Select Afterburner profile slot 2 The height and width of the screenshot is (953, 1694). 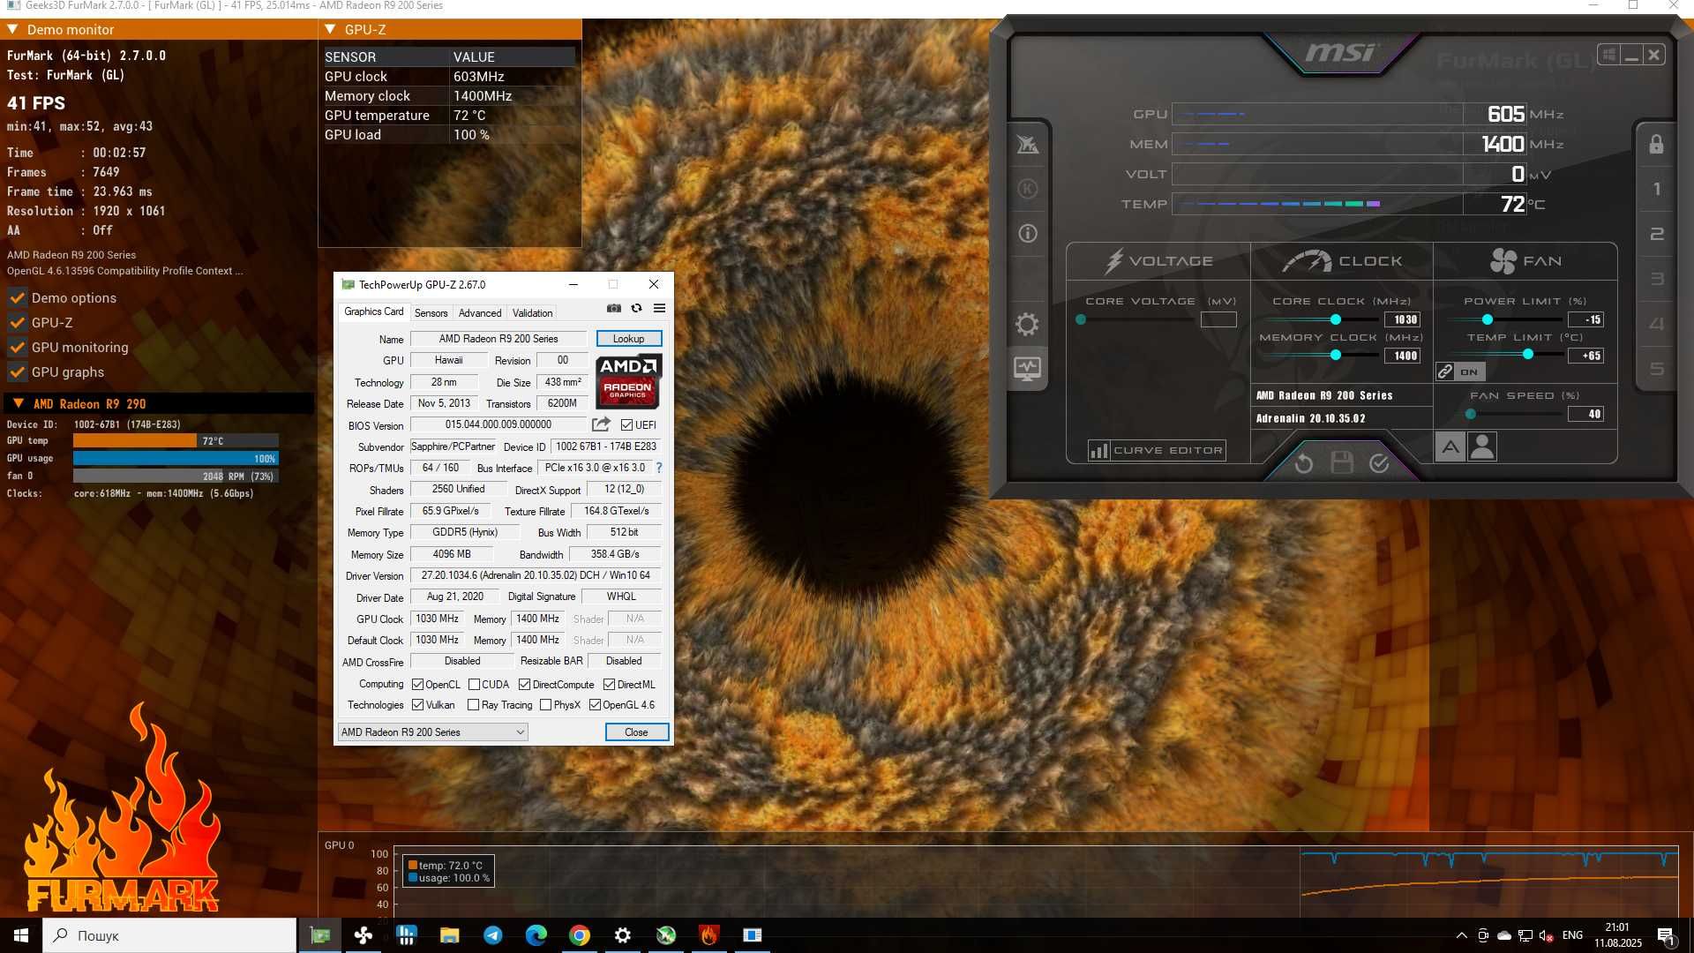pos(1656,234)
